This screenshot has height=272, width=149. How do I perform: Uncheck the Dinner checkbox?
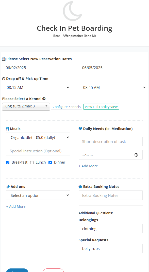50,163
